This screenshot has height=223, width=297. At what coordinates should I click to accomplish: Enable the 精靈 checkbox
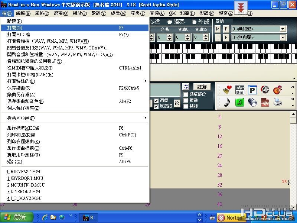point(186,100)
